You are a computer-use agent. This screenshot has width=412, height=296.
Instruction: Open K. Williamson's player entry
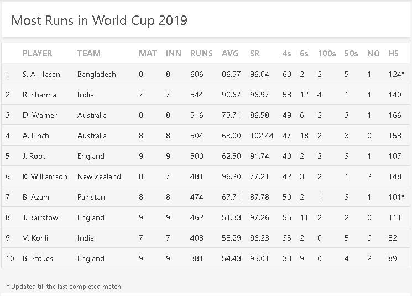[45, 176]
